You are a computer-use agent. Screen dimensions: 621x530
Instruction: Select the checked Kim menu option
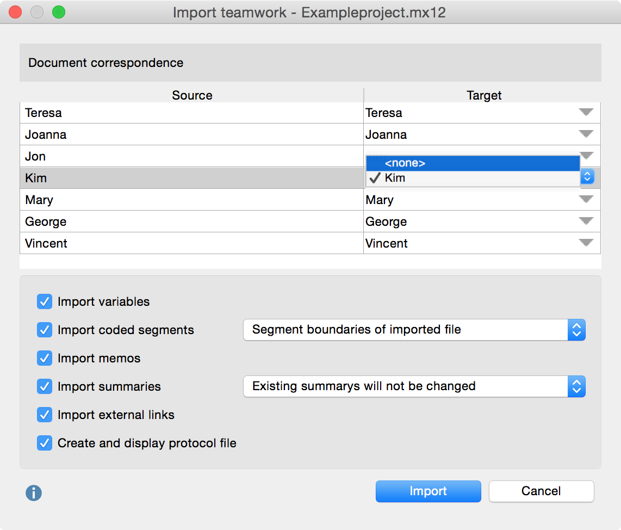point(473,178)
